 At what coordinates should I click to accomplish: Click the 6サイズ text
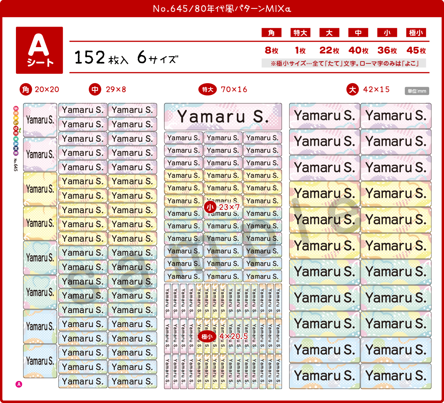point(158,57)
